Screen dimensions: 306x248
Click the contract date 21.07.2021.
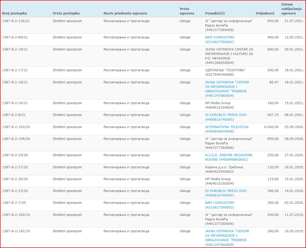click(x=294, y=21)
